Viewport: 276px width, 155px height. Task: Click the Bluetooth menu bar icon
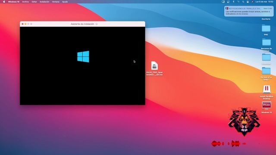click(234, 2)
